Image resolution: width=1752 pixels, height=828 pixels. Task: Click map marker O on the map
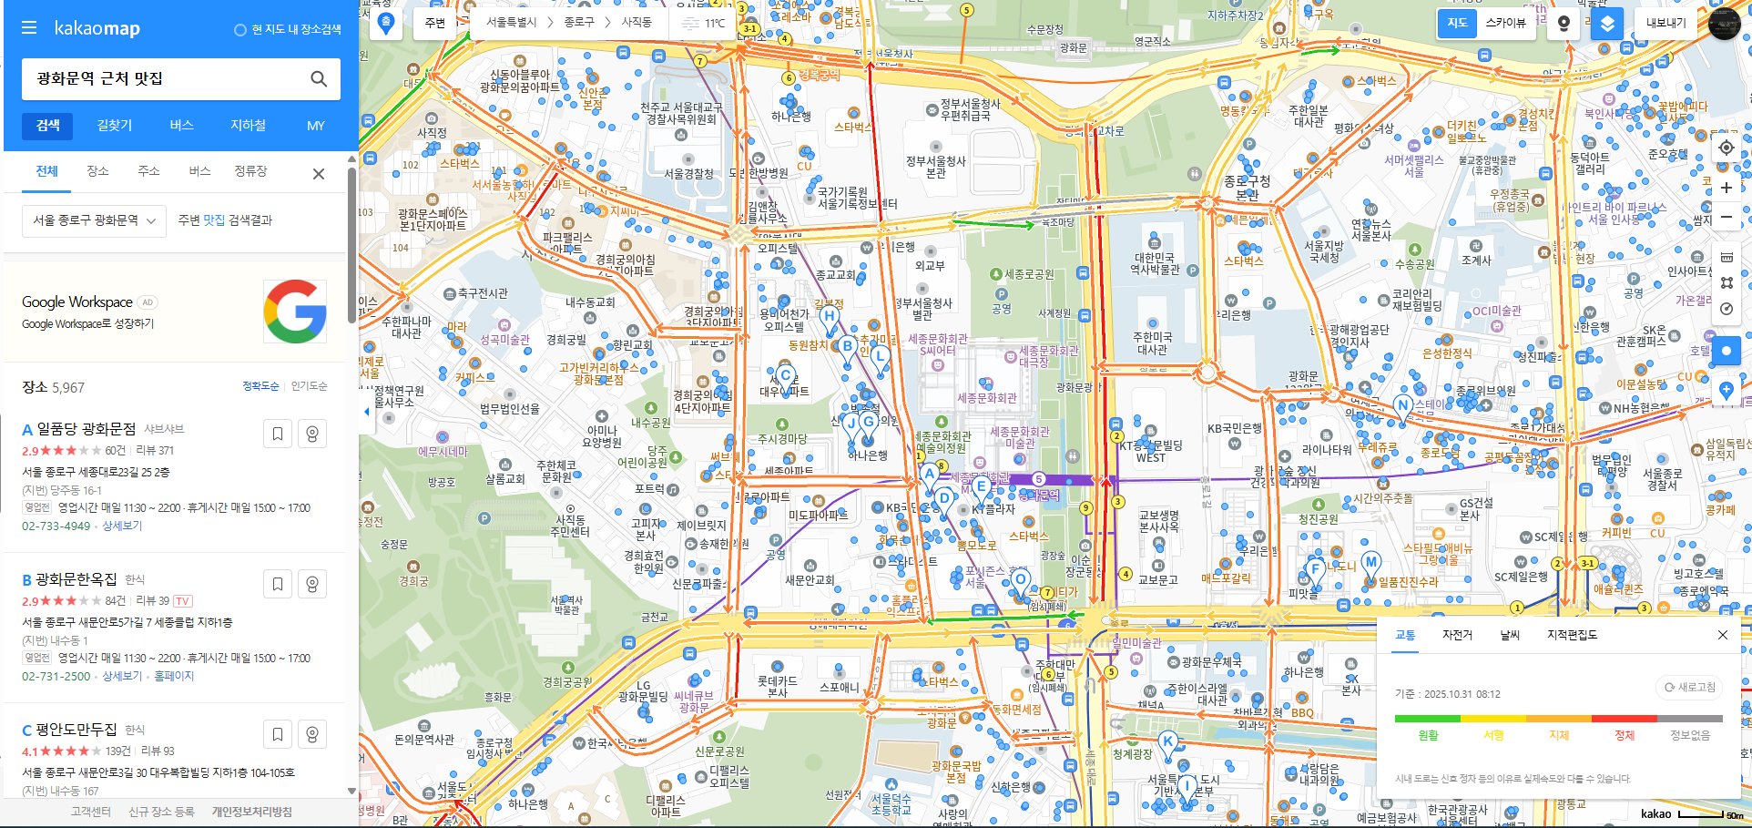point(1020,581)
